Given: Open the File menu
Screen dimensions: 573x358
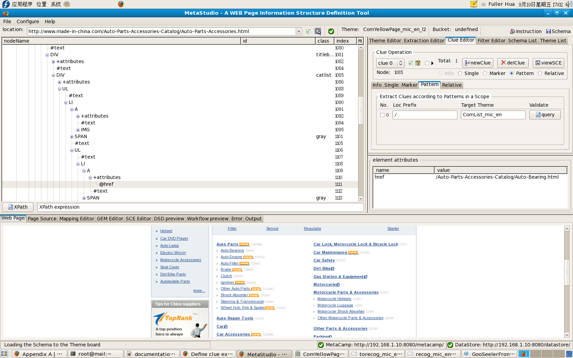Looking at the screenshot, I should point(7,21).
